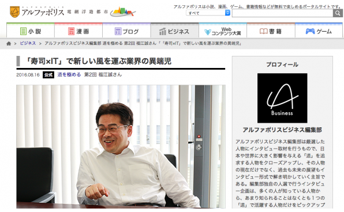Click the ビジネス breadcrumb link
This screenshot has height=212, width=344.
[28, 43]
